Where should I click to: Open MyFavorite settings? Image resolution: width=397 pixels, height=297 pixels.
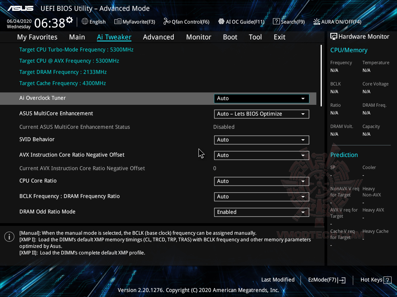(x=135, y=22)
